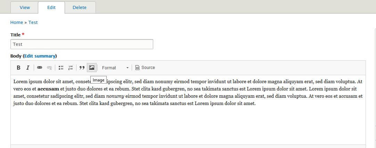Apply italic formatting with the I icon

point(28,68)
